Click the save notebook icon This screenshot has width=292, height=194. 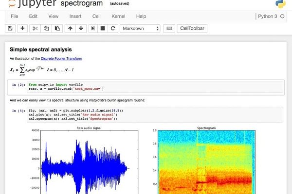(x=10, y=29)
